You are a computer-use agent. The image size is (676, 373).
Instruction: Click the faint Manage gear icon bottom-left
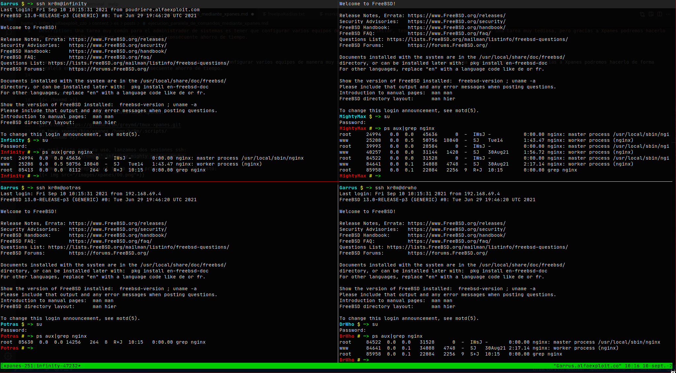(8, 356)
